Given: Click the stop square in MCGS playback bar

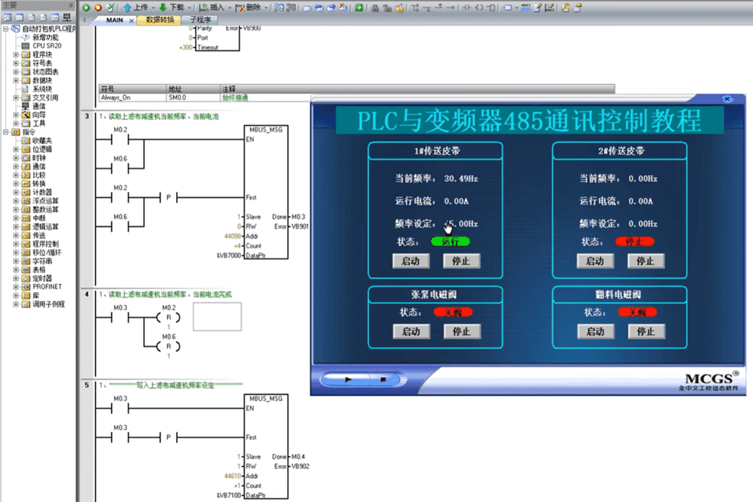Looking at the screenshot, I should point(382,380).
